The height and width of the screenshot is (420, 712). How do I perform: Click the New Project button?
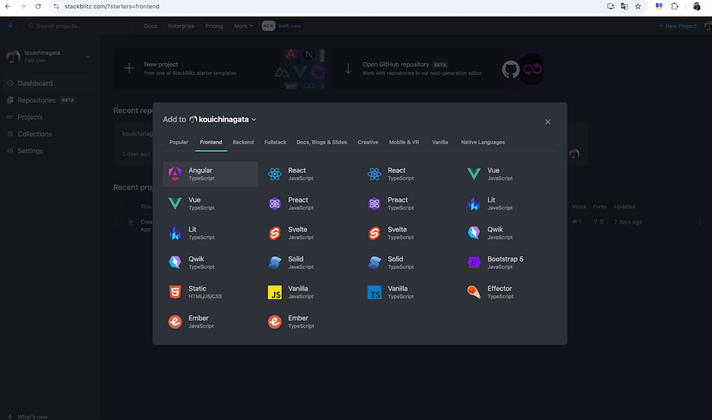pos(678,26)
